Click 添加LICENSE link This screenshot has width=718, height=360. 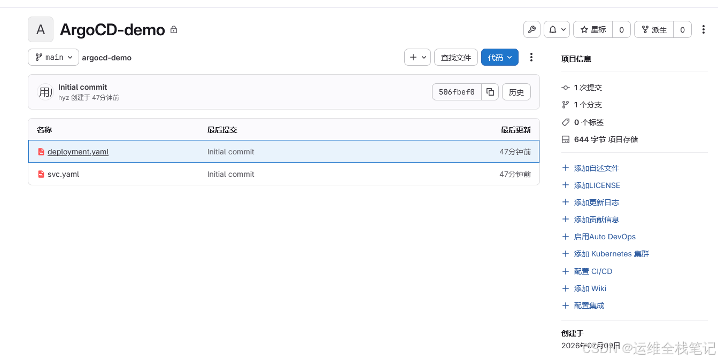597,185
